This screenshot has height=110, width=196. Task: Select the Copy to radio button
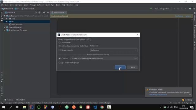60,58
